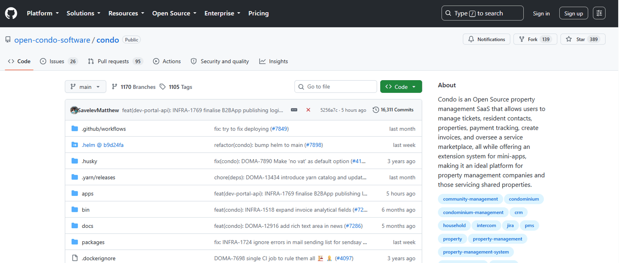The height and width of the screenshot is (263, 619).
Task: Open the open-condo-software owner link
Action: pos(52,40)
